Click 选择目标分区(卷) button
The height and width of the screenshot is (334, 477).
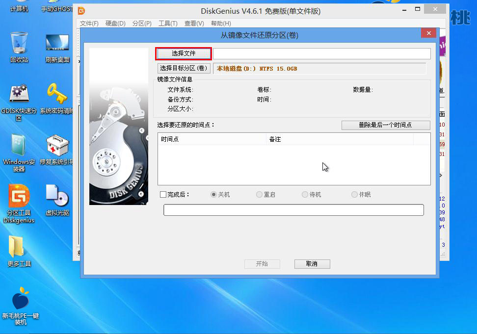184,68
